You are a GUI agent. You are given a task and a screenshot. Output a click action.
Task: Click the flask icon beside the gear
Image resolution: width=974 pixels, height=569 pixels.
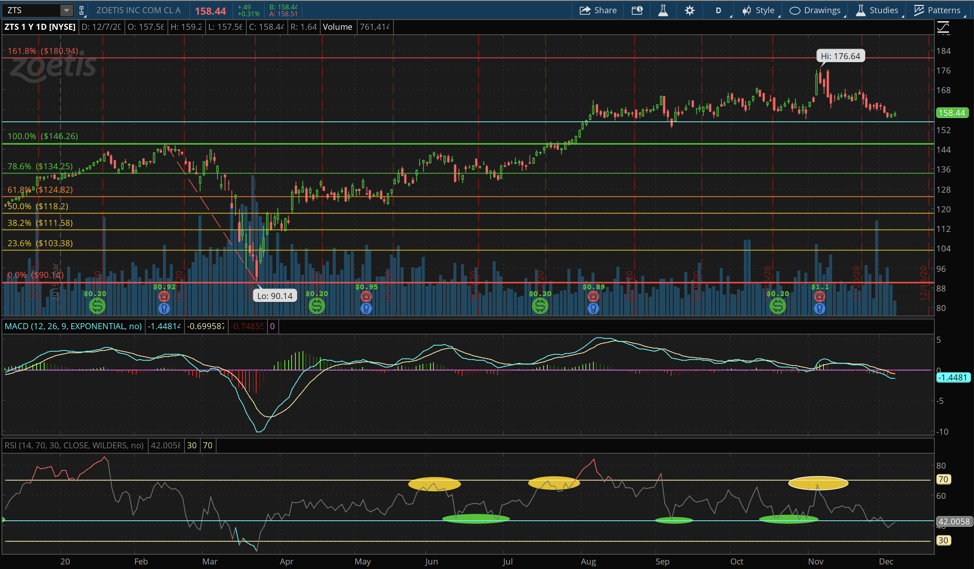tap(663, 11)
